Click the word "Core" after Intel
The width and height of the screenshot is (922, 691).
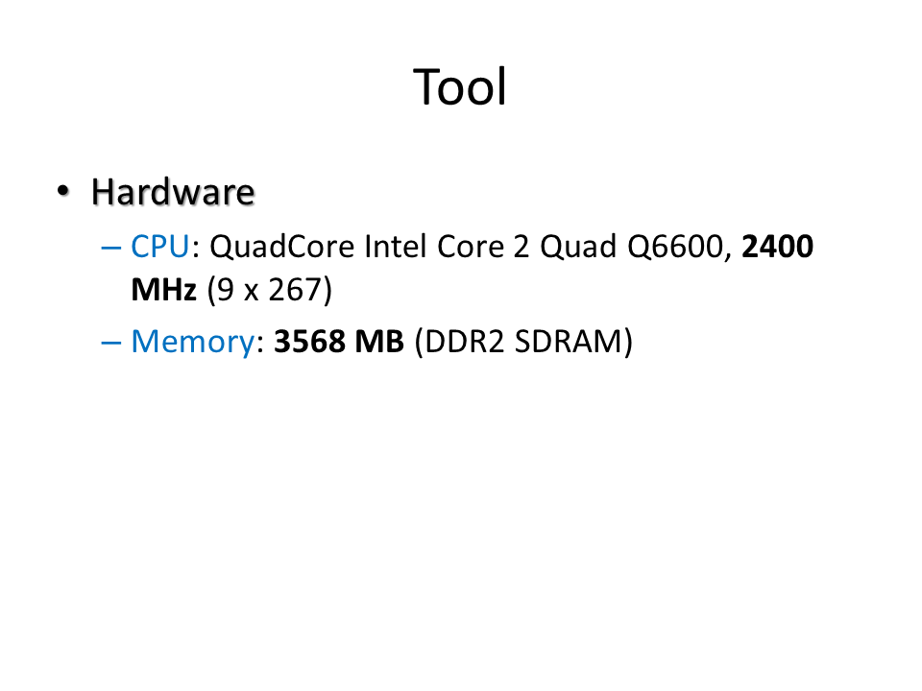tap(471, 248)
